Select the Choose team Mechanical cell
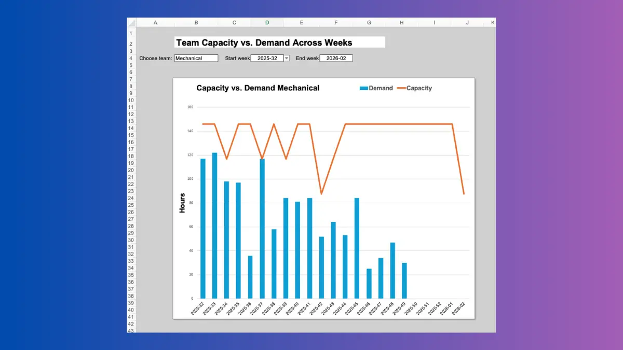Viewport: 623px width, 350px height. tap(196, 59)
